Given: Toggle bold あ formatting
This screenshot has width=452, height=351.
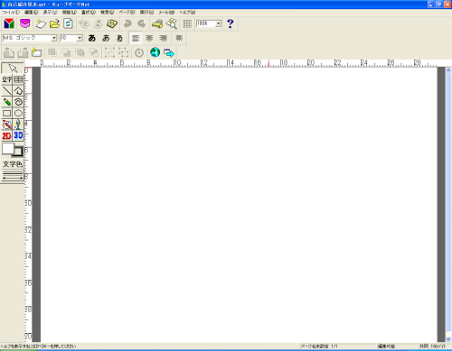Looking at the screenshot, I should [92, 38].
